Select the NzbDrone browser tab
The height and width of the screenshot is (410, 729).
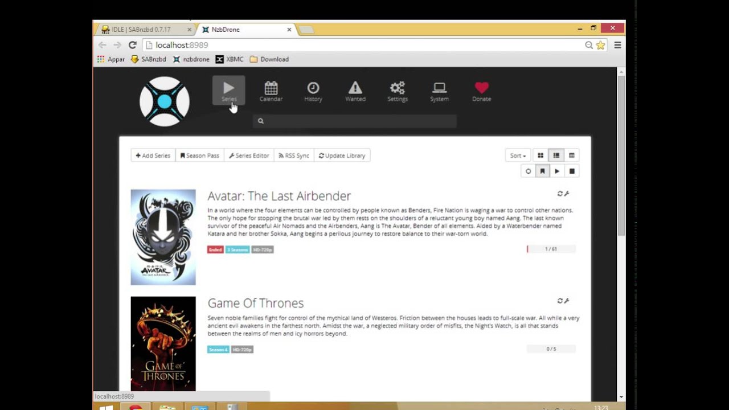(x=245, y=30)
